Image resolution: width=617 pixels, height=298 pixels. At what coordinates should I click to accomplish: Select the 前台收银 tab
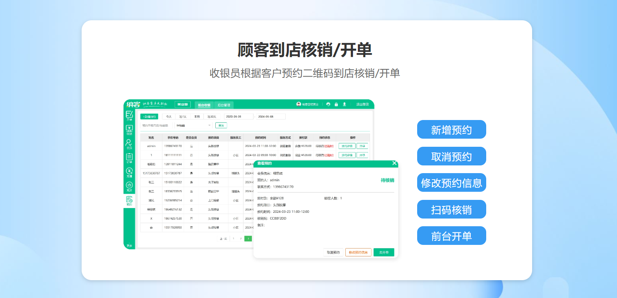coord(204,104)
